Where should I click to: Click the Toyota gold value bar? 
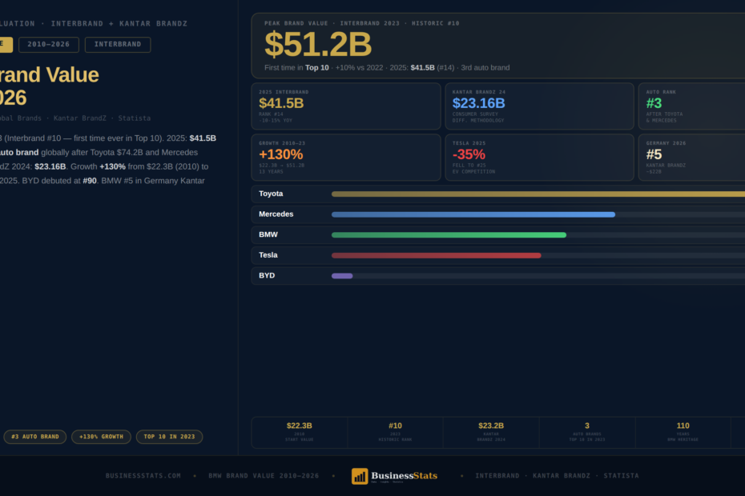pyautogui.click(x=538, y=194)
